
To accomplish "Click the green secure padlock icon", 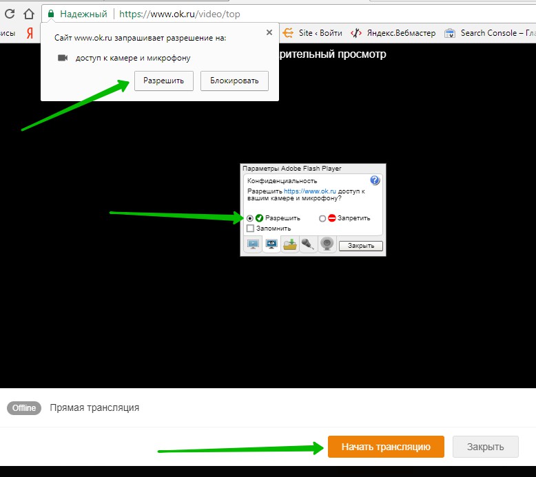I will 51,14.
